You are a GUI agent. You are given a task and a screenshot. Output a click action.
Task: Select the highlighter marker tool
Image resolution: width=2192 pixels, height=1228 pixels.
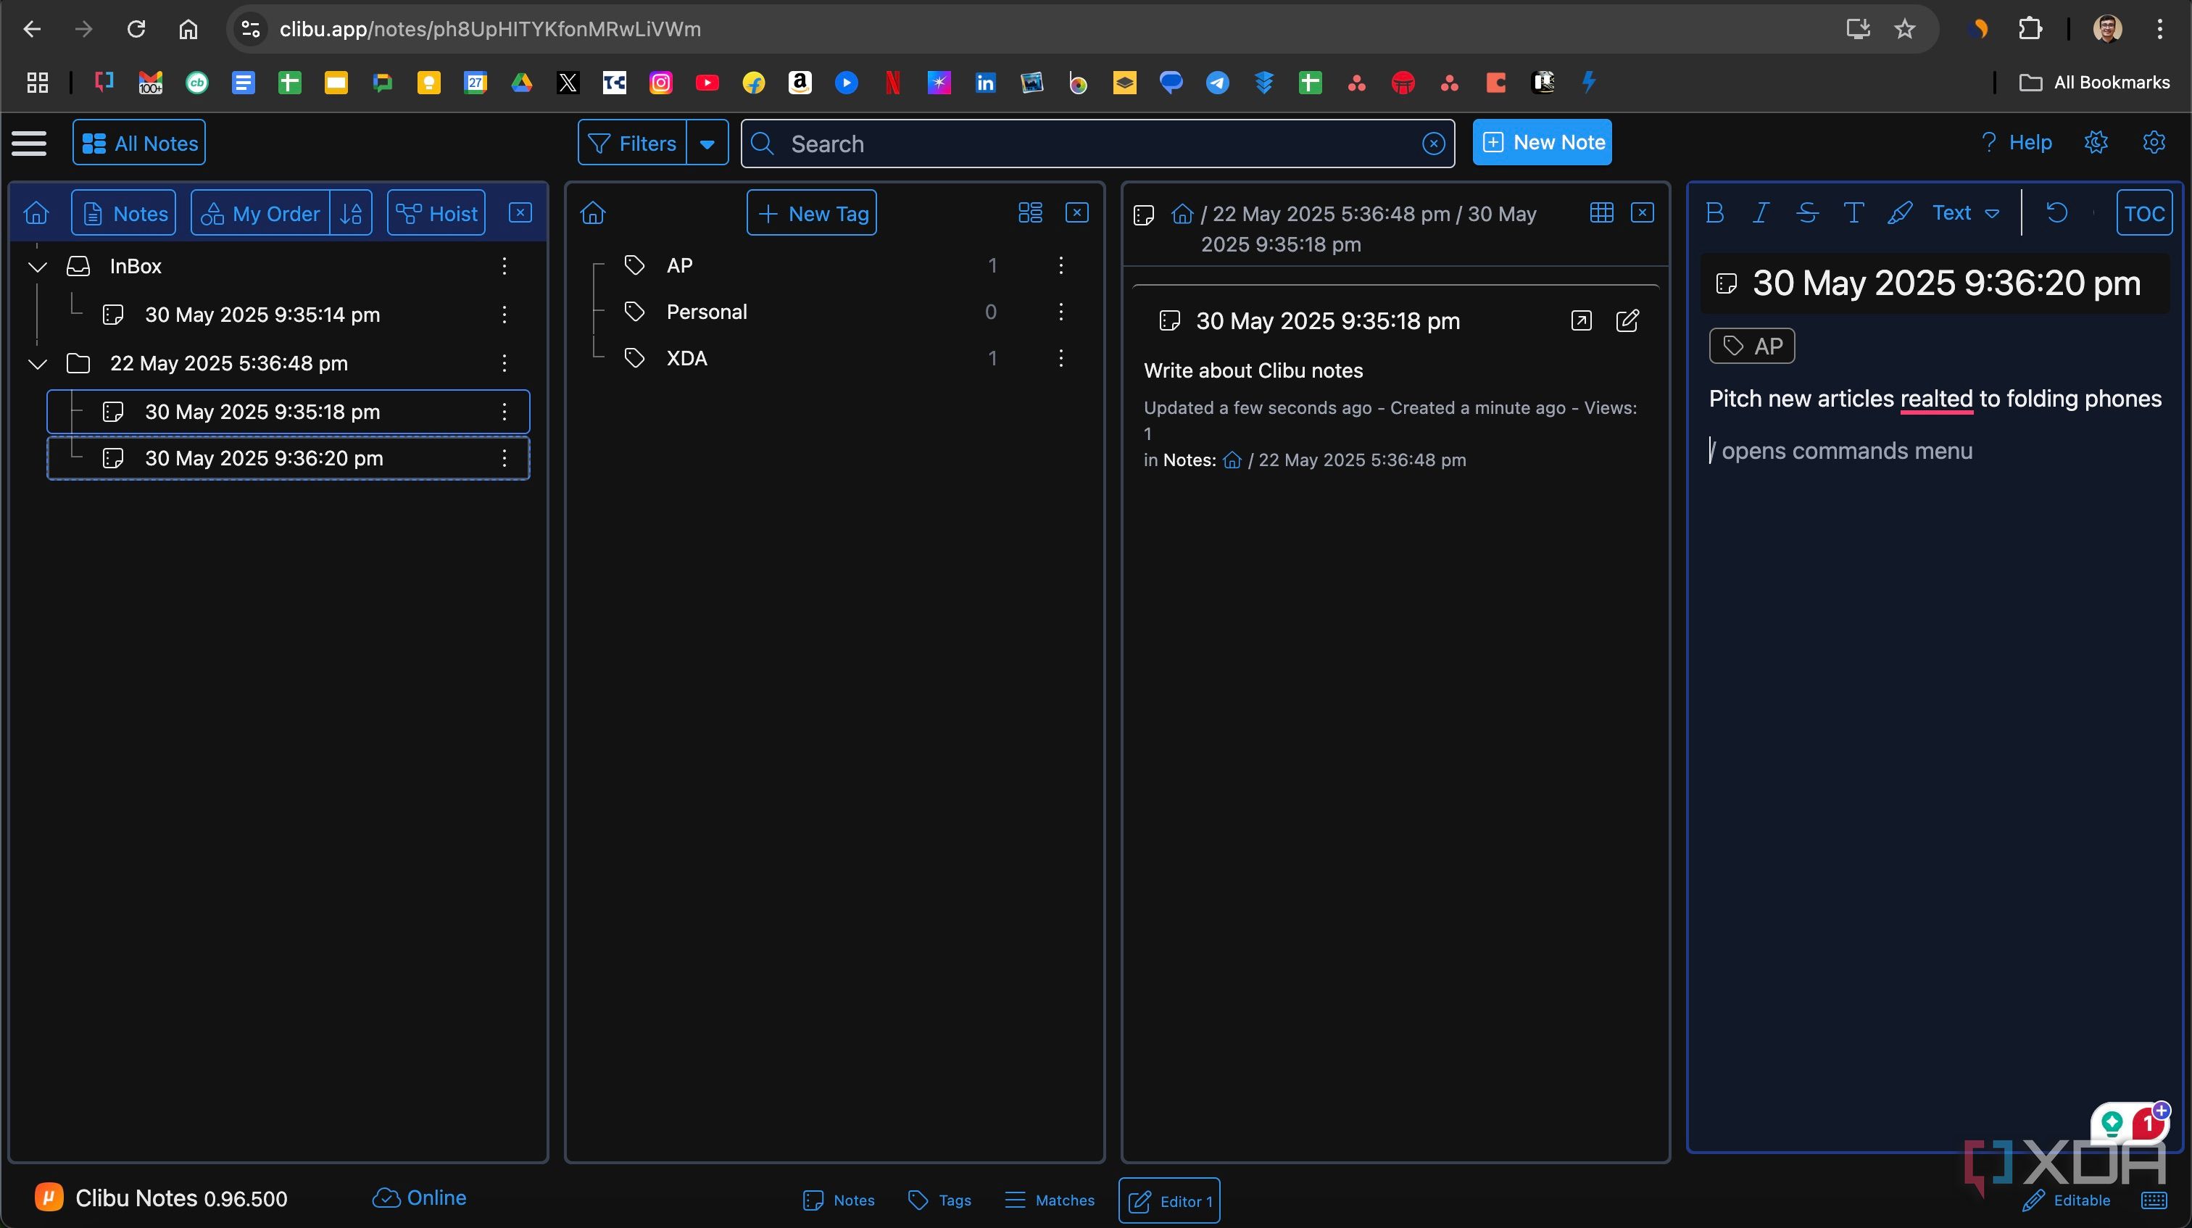pos(1899,212)
